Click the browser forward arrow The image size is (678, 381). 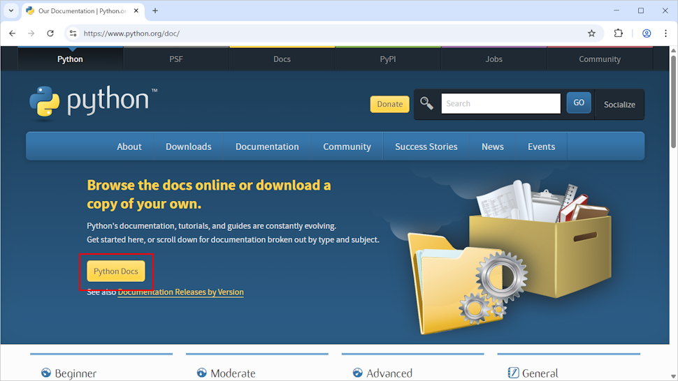click(x=31, y=33)
